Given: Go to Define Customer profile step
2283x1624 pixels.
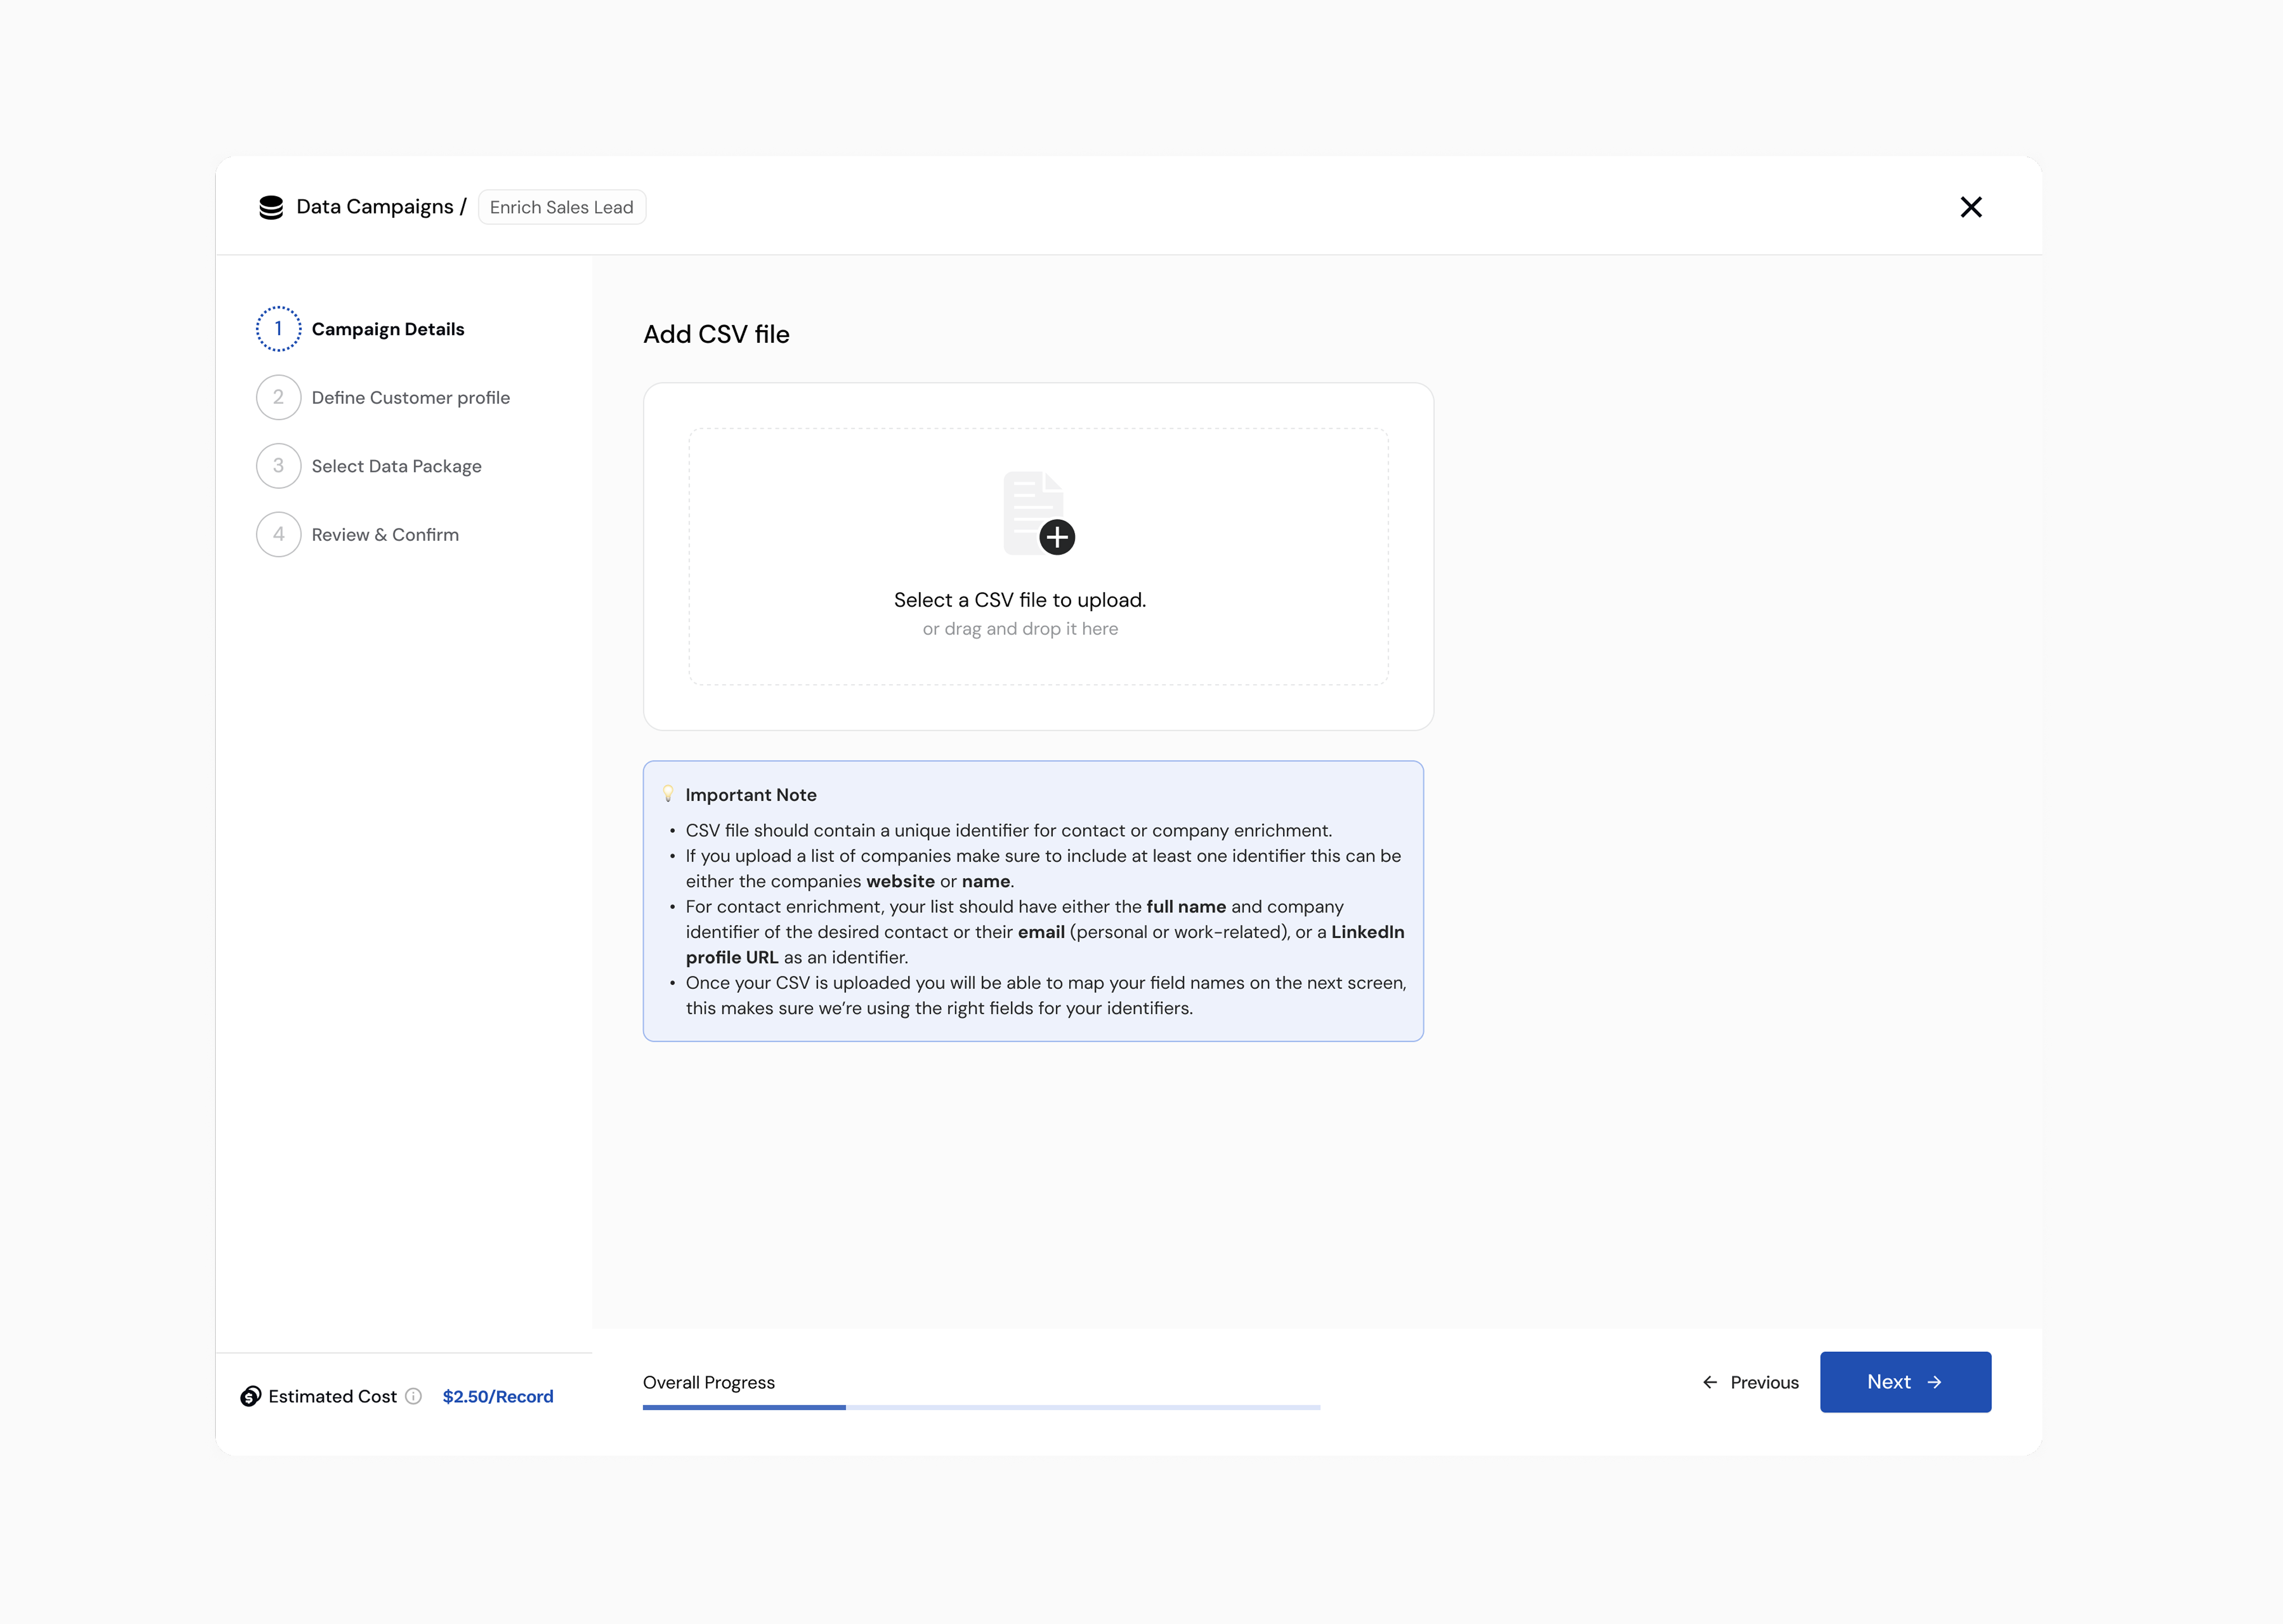Looking at the screenshot, I should pos(410,397).
